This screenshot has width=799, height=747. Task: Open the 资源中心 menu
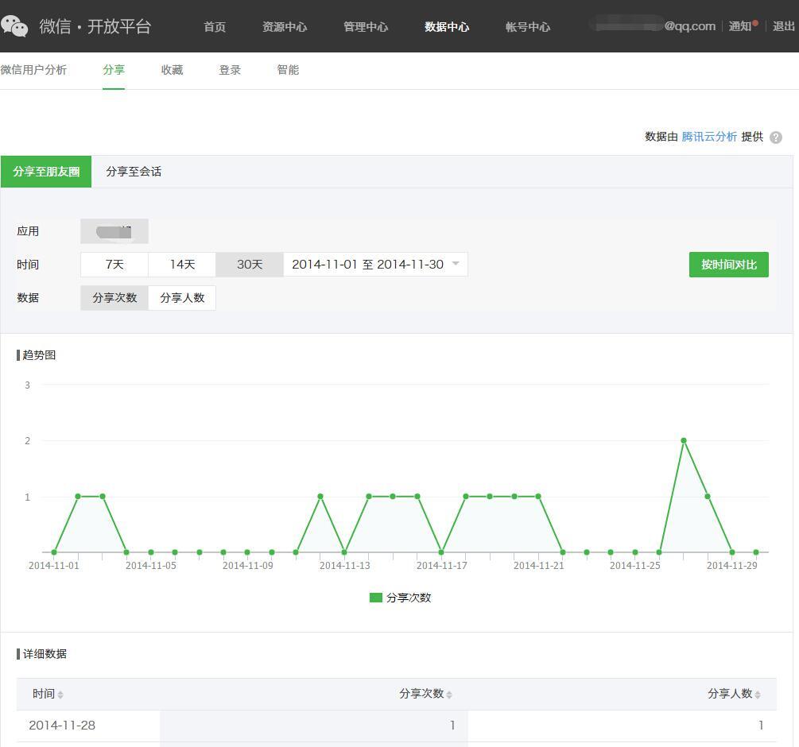(285, 26)
